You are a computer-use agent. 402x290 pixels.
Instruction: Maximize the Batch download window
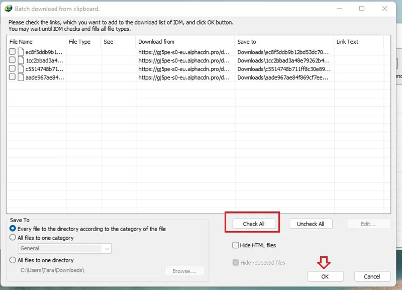click(x=362, y=9)
